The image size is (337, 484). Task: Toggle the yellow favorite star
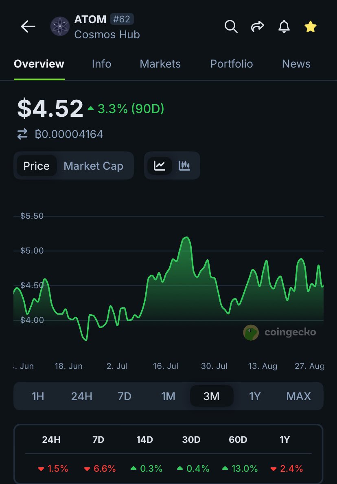(x=311, y=27)
